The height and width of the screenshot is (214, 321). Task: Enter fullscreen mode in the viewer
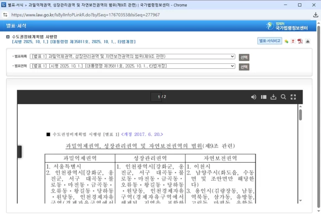tap(293, 97)
